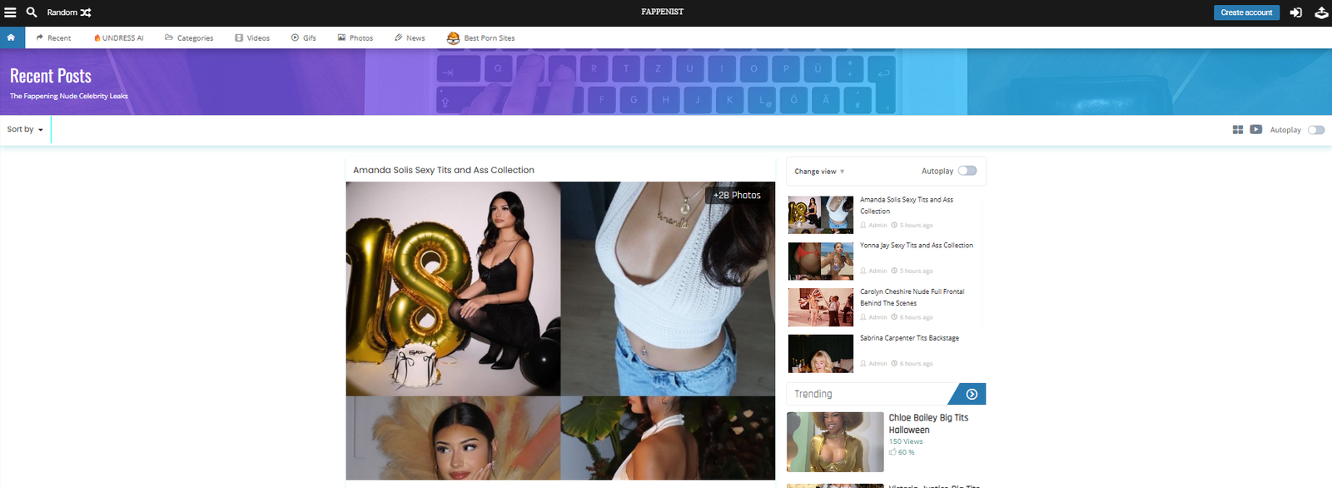The width and height of the screenshot is (1332, 488).
Task: Click the Trending circled arrow icon
Action: [972, 394]
